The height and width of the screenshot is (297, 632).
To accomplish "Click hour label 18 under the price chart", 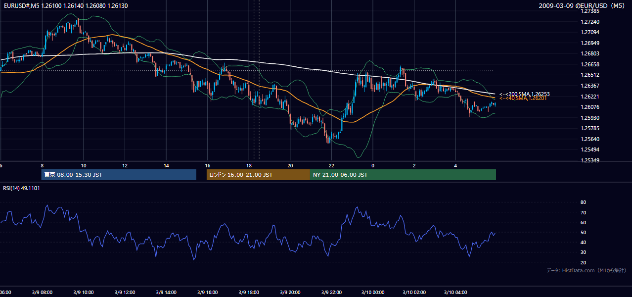I will (x=249, y=165).
